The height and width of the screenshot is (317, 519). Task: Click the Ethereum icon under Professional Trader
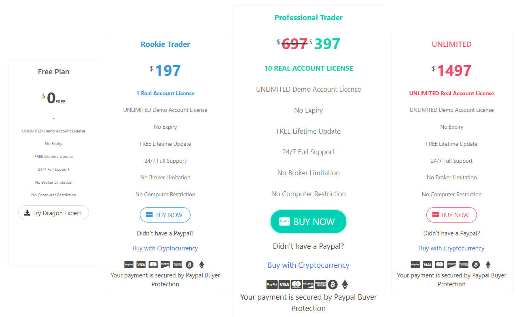pos(345,285)
